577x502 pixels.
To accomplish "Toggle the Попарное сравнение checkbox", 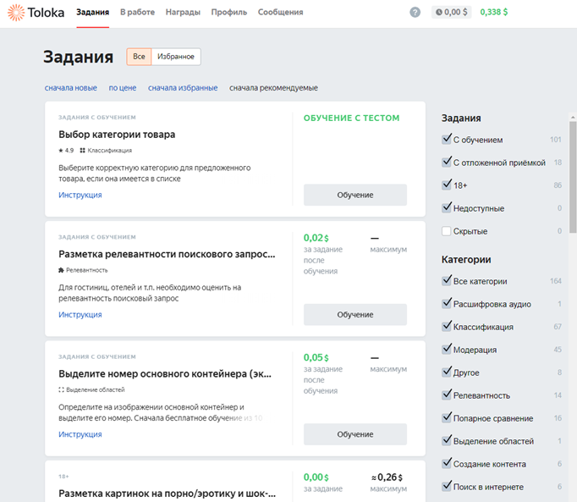I will [x=447, y=417].
